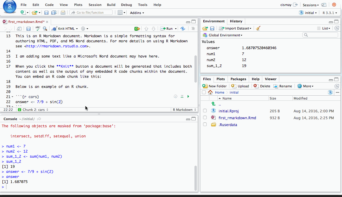Quit the session via the power icon
Screen dimensions: 342x197
tap(334, 5)
